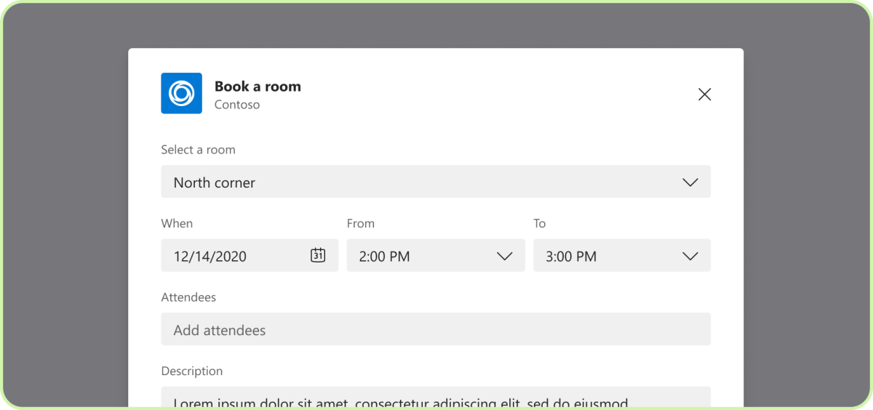Click the Contoso app logo icon
Viewport: 873px width, 410px height.
181,93
